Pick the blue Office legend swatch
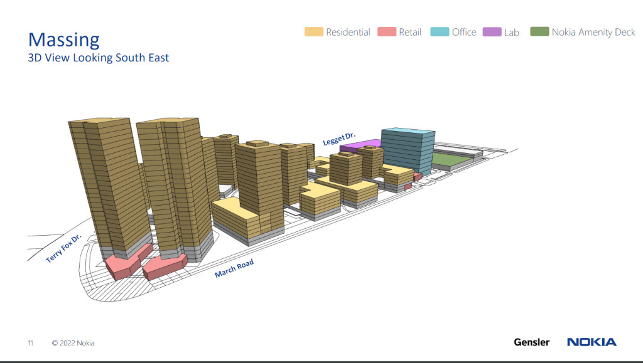The image size is (643, 363). tap(440, 32)
